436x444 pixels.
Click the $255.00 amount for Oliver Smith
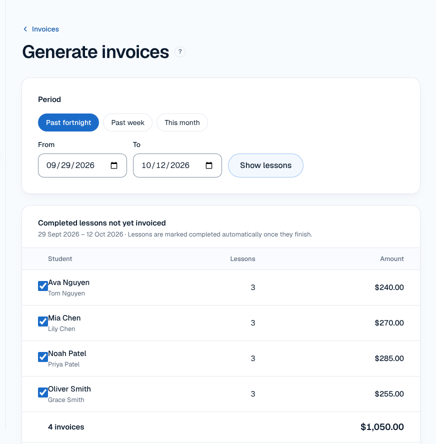389,394
